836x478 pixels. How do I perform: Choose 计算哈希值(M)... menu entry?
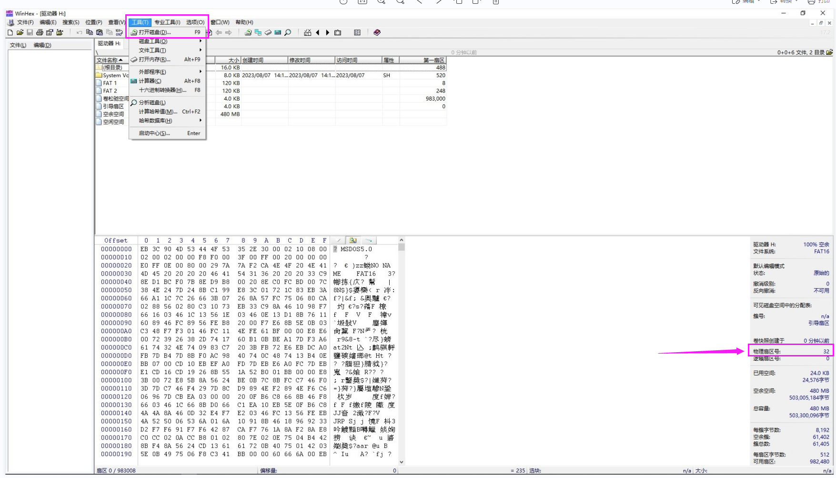coord(167,112)
